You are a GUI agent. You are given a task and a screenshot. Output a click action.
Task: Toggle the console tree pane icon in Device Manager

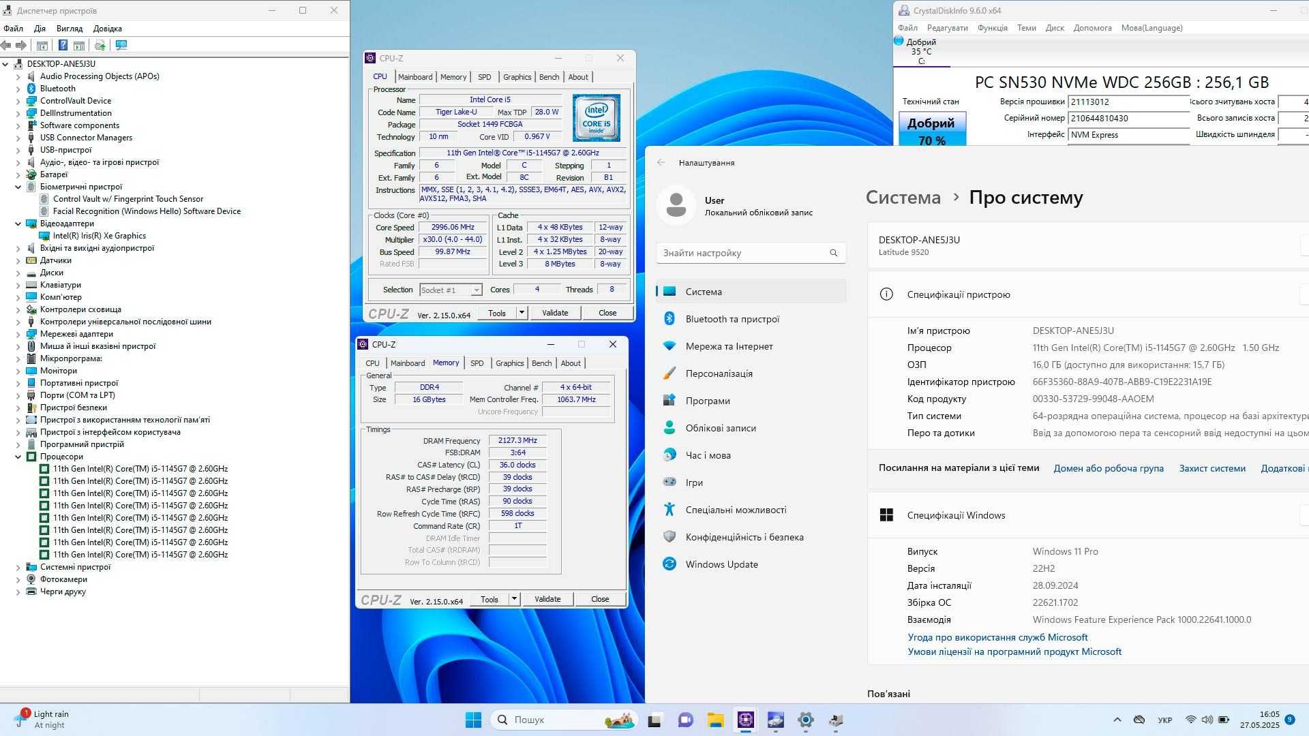coord(42,45)
